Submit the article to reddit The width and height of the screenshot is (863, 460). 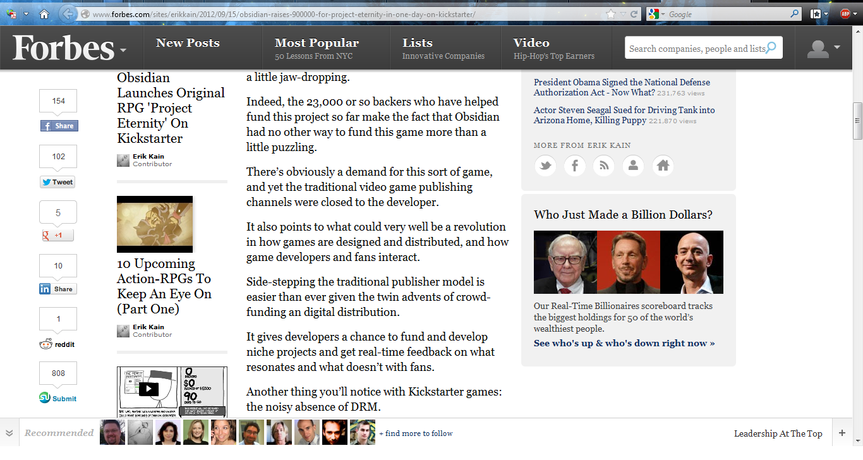[57, 344]
